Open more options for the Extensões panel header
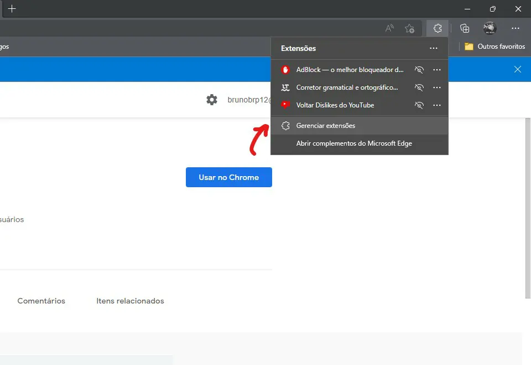 click(x=434, y=48)
